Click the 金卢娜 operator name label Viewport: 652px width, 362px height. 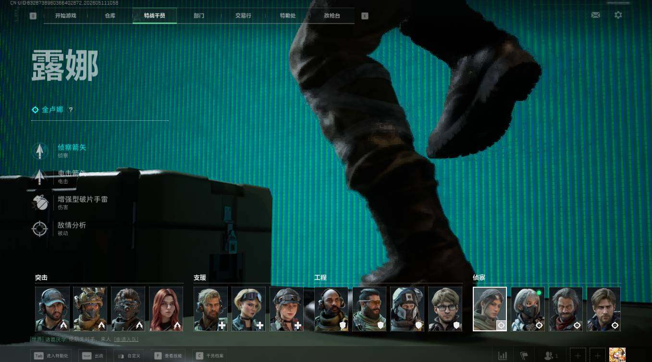coord(52,110)
